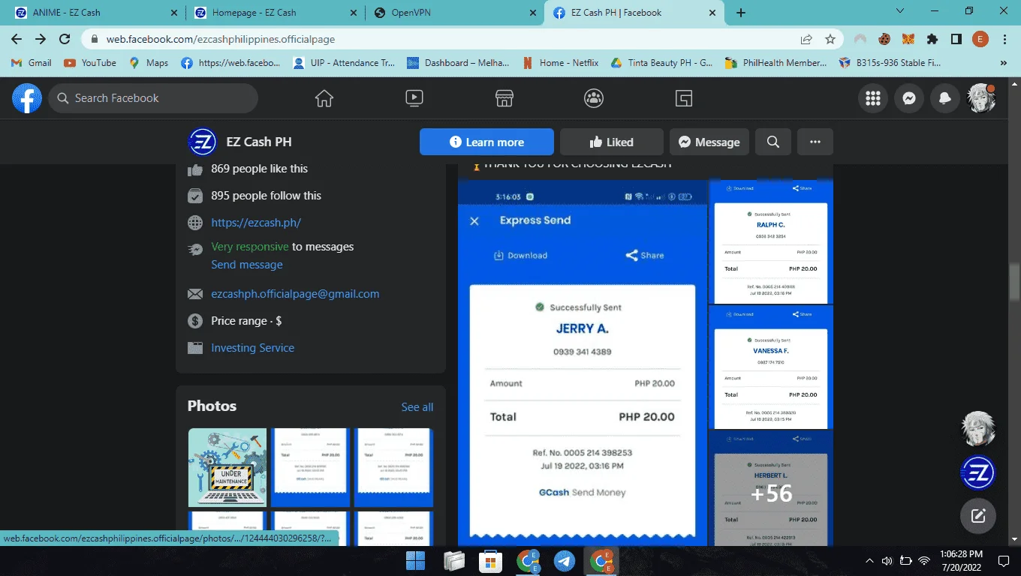This screenshot has height=576, width=1021.
Task: Click the address bar URL
Action: pos(220,39)
